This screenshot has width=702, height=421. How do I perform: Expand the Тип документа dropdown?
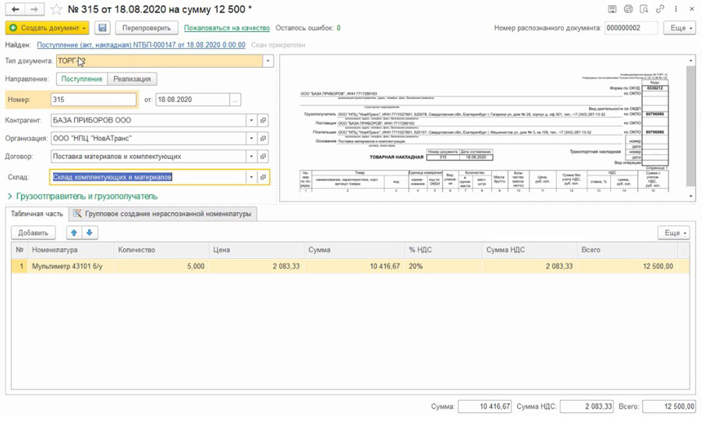268,60
